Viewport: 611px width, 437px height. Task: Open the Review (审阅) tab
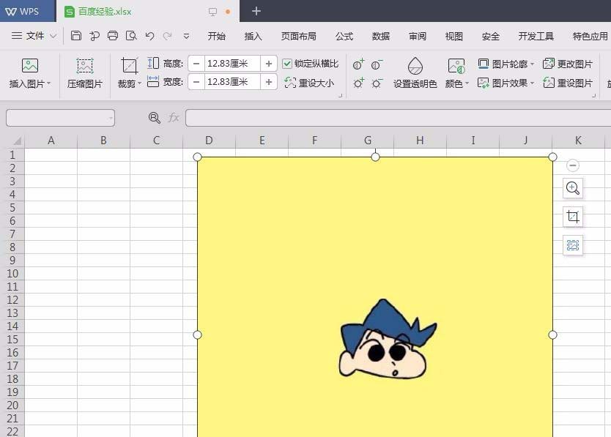click(418, 36)
